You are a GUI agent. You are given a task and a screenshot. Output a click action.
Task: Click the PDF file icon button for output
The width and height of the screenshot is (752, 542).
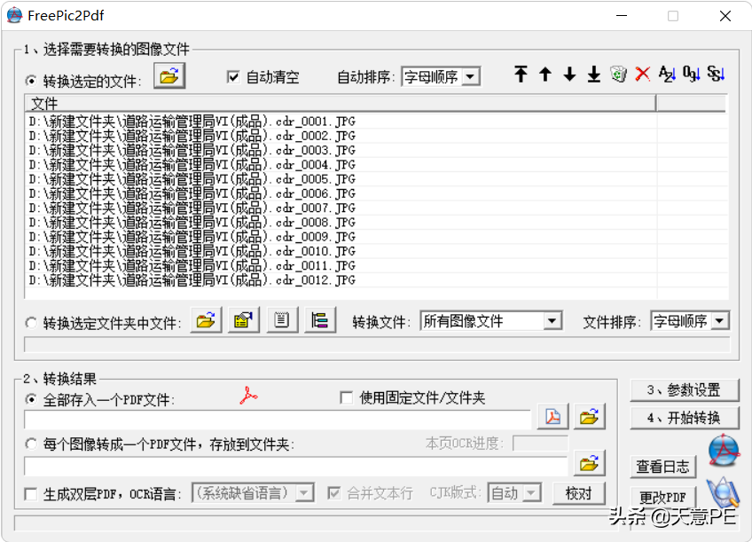pyautogui.click(x=553, y=416)
